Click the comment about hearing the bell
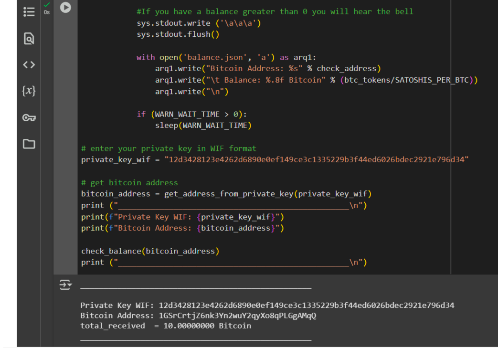Viewport: 498px width, 348px height. click(x=275, y=12)
